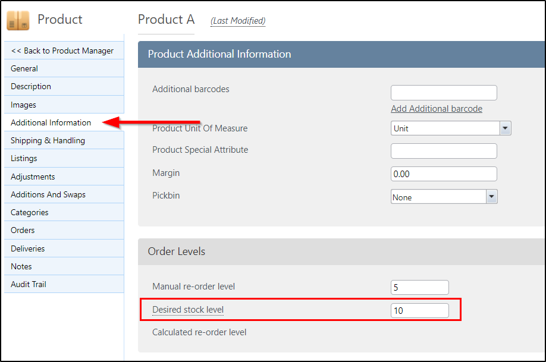Open the Images section
Image resolution: width=546 pixels, height=362 pixels.
[x=64, y=105]
